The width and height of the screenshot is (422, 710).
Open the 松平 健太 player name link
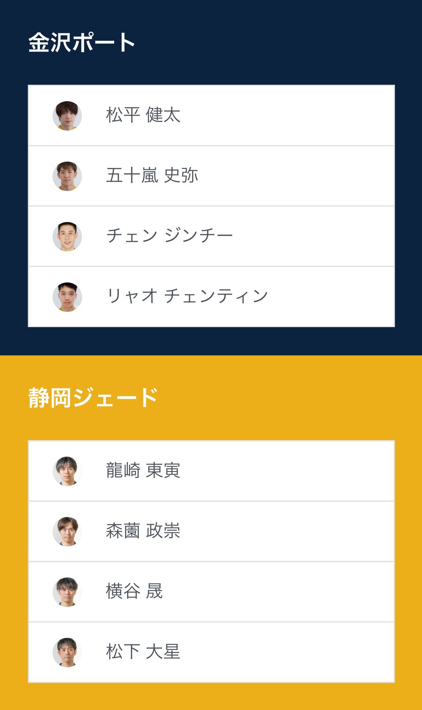143,115
